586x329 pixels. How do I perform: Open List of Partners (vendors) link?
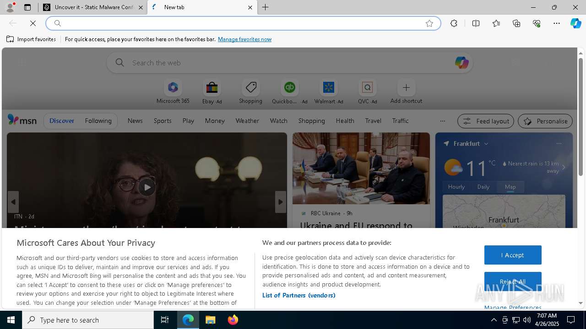point(299,295)
